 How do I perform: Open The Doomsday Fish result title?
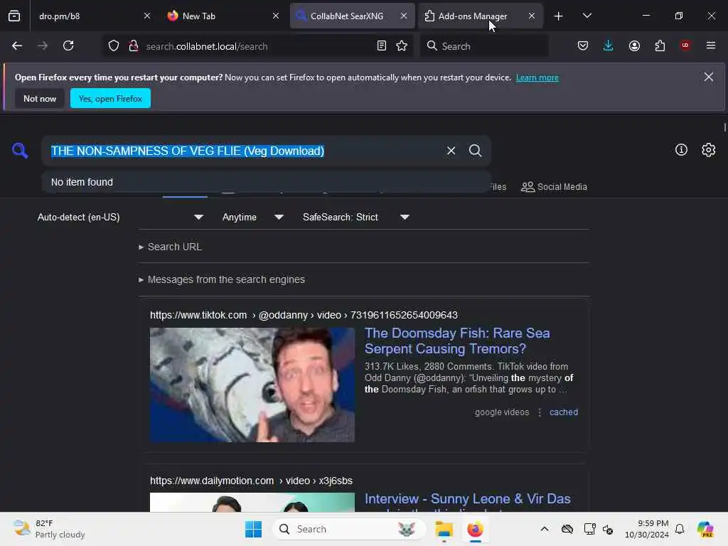[457, 341]
